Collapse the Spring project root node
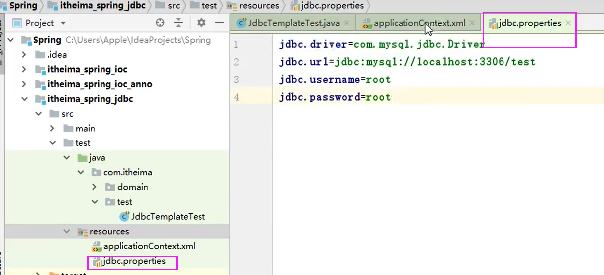 [10, 40]
